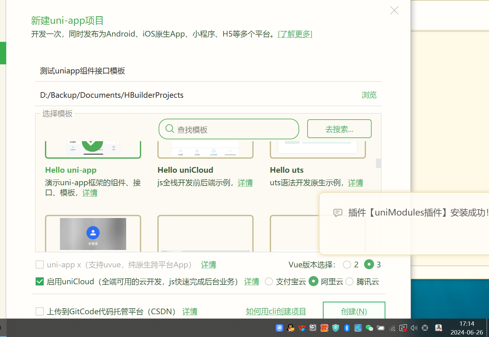The width and height of the screenshot is (489, 337).
Task: Select the Hello uts template thumbnail
Action: (x=318, y=150)
